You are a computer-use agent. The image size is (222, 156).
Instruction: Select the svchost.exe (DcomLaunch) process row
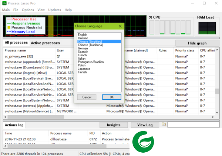[x=109, y=67]
